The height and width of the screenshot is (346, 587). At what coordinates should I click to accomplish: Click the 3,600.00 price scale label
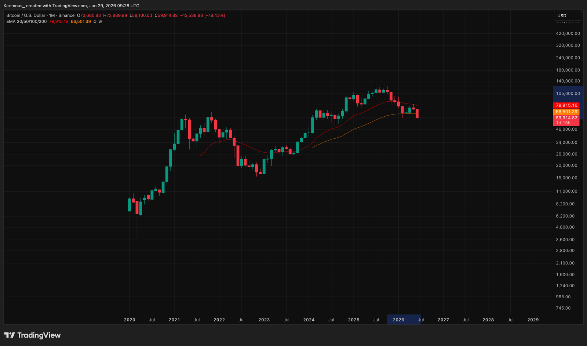click(x=565, y=240)
